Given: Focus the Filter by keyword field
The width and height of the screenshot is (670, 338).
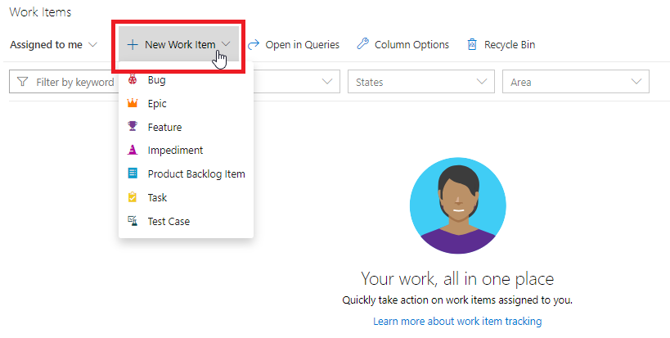Looking at the screenshot, I should tap(74, 82).
